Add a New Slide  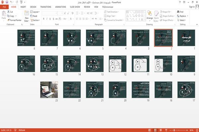27,16
